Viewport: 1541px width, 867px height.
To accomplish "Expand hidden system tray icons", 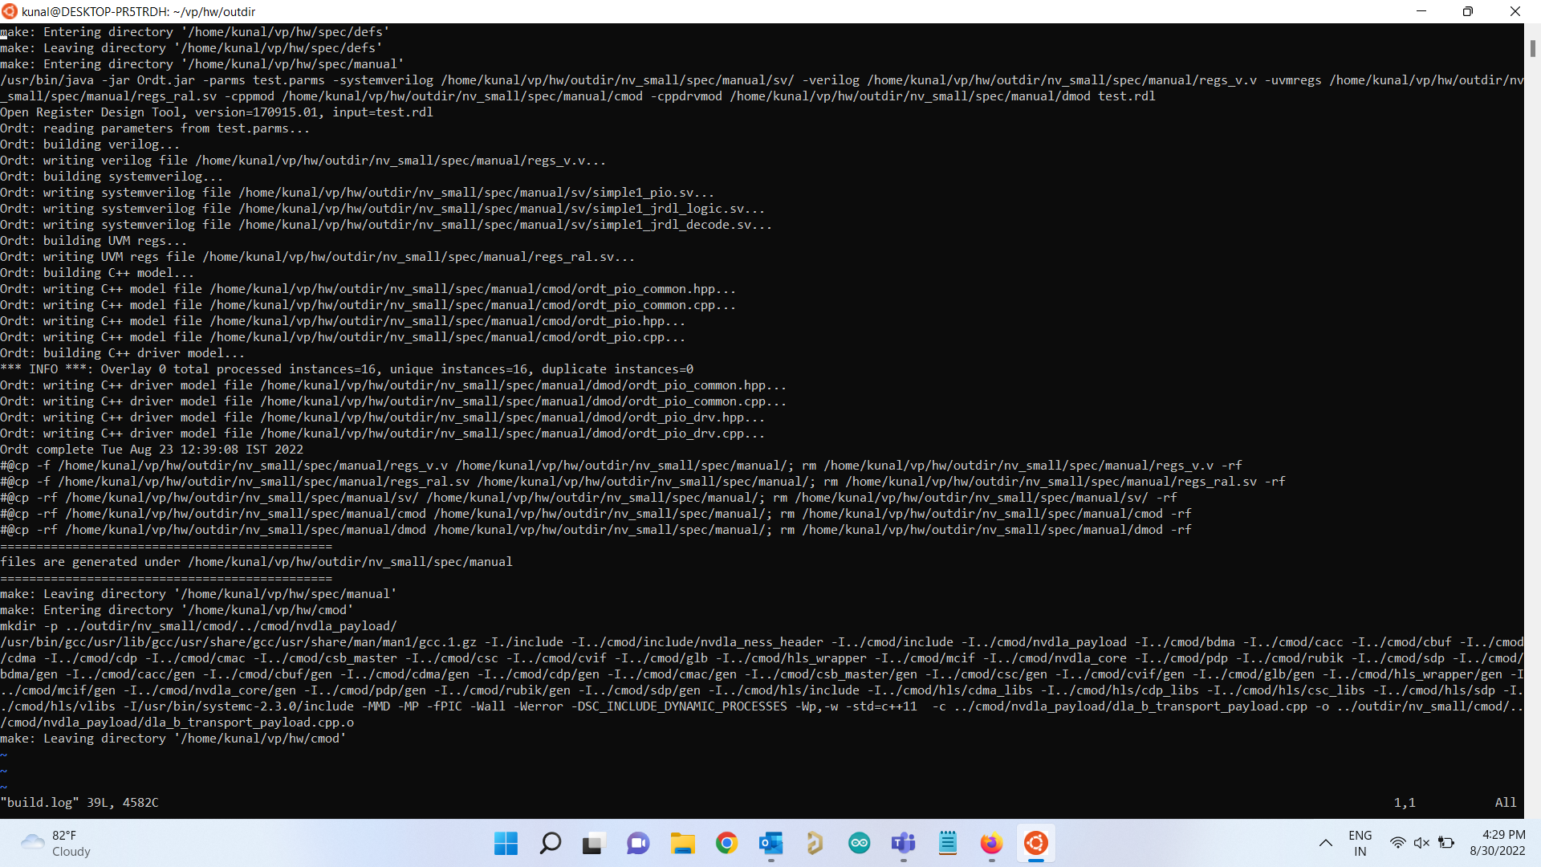I will click(1325, 843).
